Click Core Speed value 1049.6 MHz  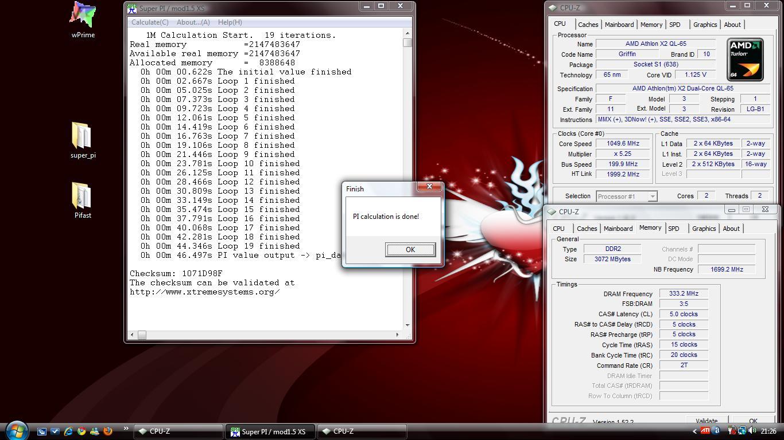pyautogui.click(x=622, y=144)
